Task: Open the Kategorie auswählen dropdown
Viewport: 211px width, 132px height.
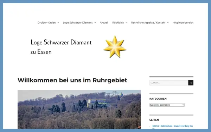Action: point(167,105)
